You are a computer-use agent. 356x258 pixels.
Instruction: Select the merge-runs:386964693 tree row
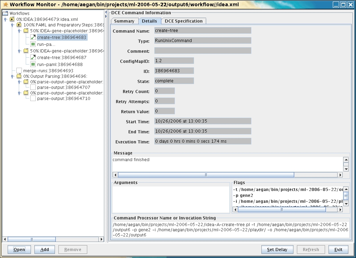click(48, 71)
